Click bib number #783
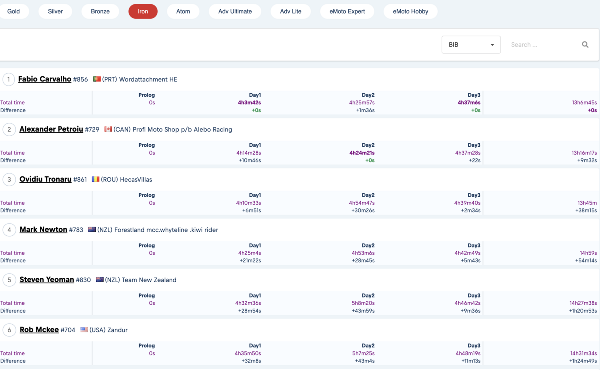Image resolution: width=600 pixels, height=370 pixels. [x=76, y=230]
